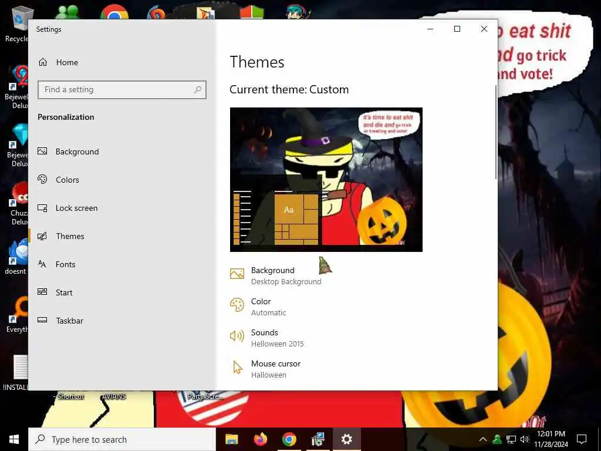Click the Mouse cursor arrow icon
This screenshot has height=451, width=601.
click(238, 367)
